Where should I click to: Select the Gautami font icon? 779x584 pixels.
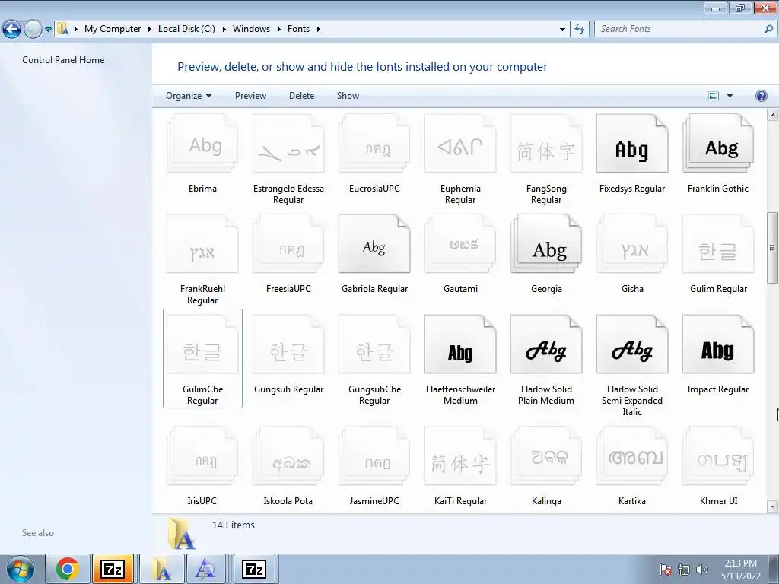(x=460, y=243)
